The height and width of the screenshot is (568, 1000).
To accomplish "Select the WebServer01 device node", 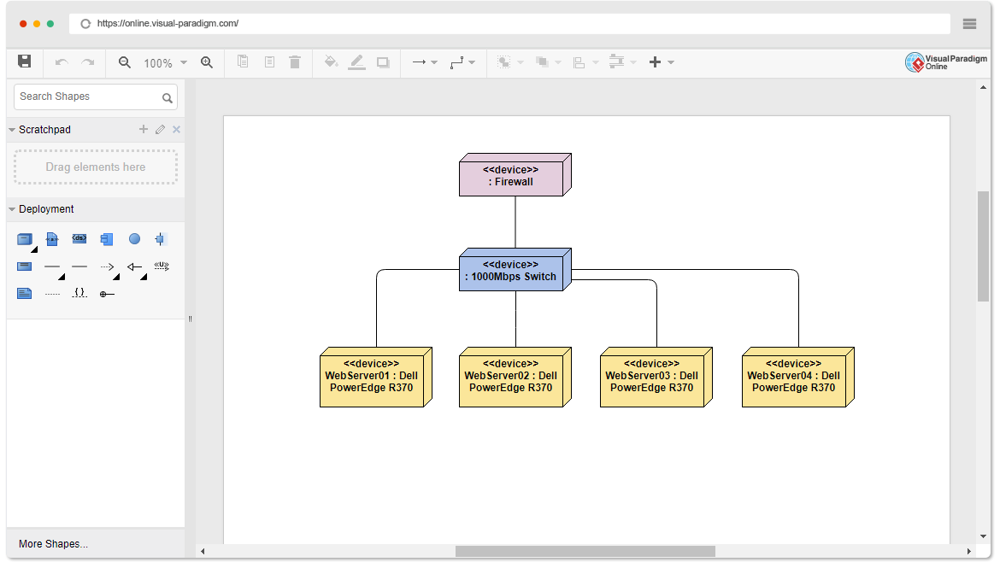I will [375, 378].
